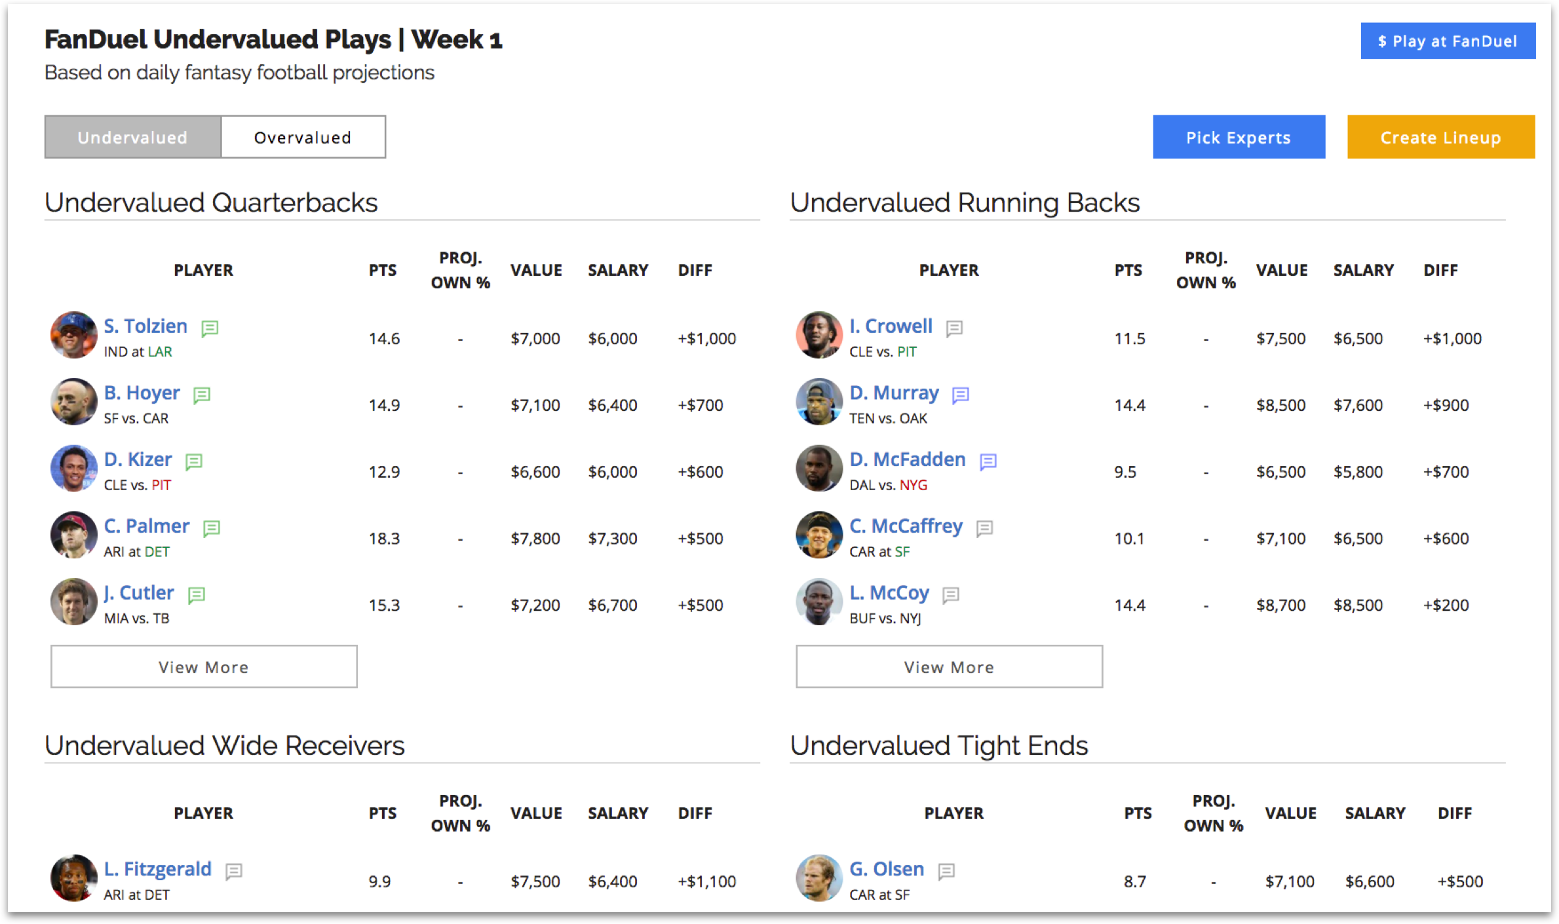Sort quarterbacks by SALARY column header
The image size is (1559, 924).
(x=617, y=270)
